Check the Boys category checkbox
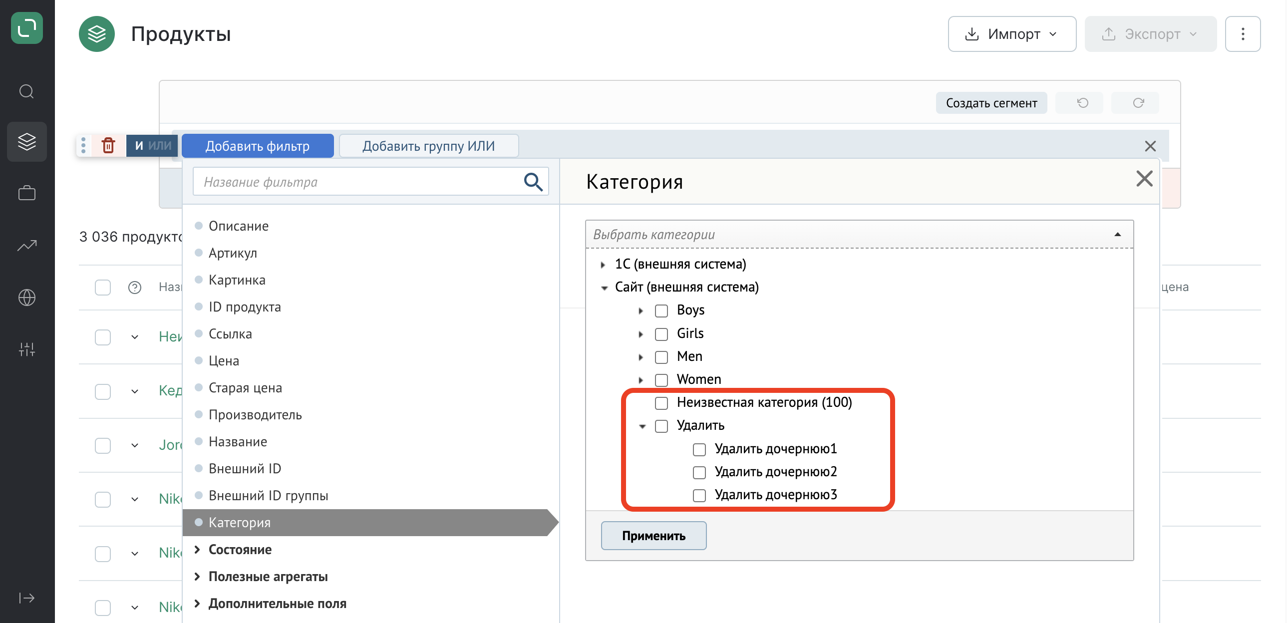Viewport: 1287px width, 623px height. click(x=661, y=311)
